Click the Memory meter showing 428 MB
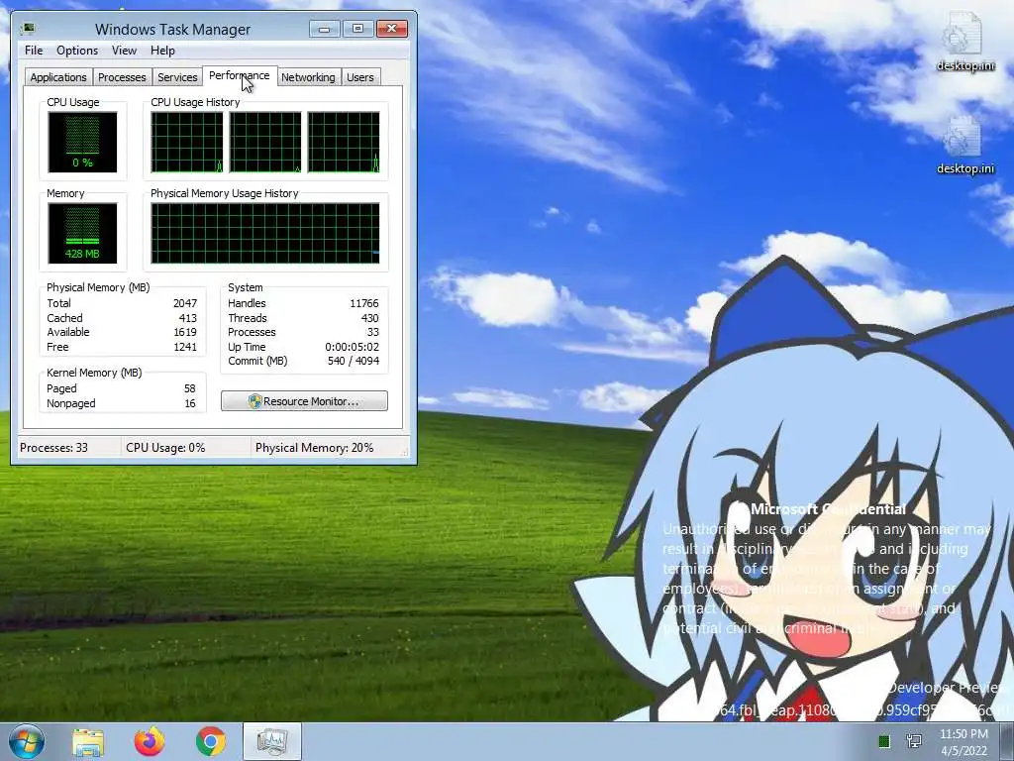Image resolution: width=1014 pixels, height=761 pixels. click(x=82, y=233)
